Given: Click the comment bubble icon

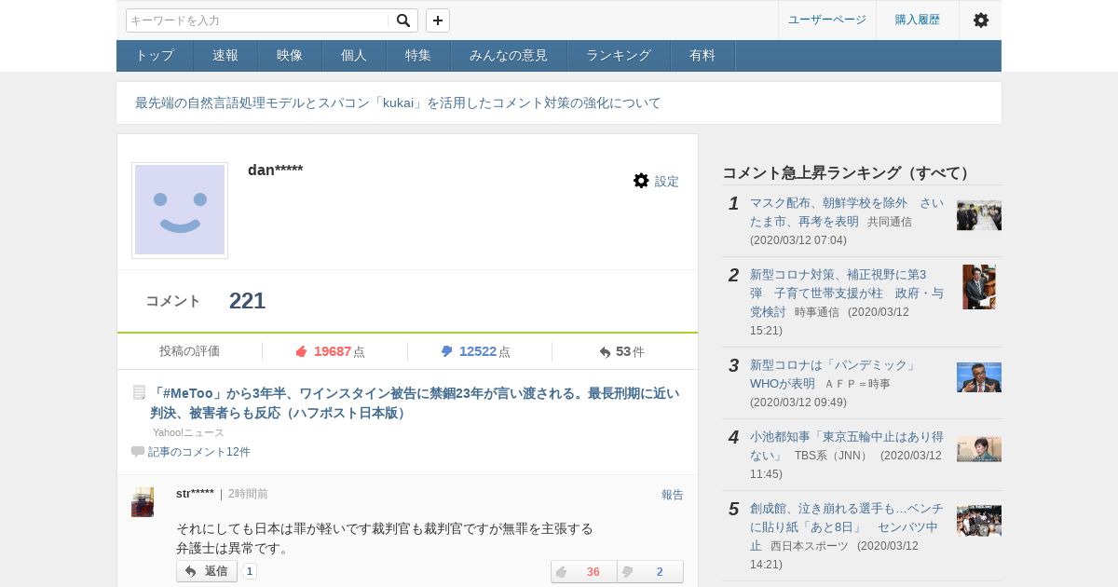Looking at the screenshot, I should (x=138, y=452).
